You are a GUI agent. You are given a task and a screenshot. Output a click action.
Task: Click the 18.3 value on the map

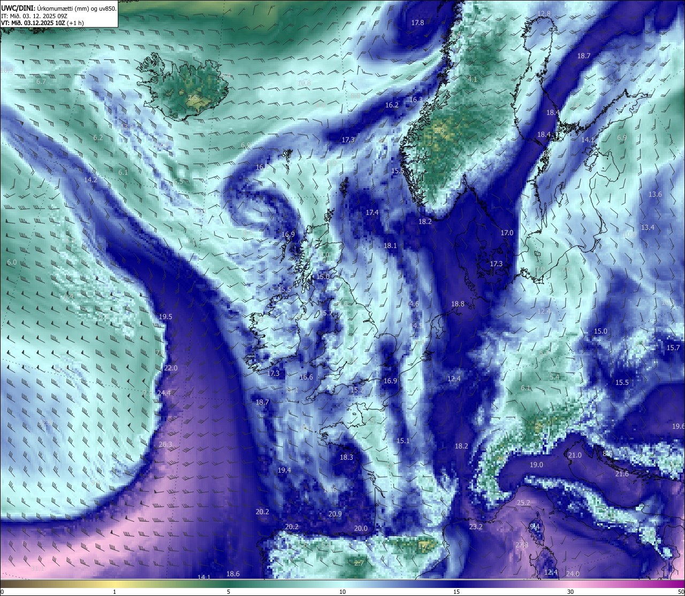(346, 458)
